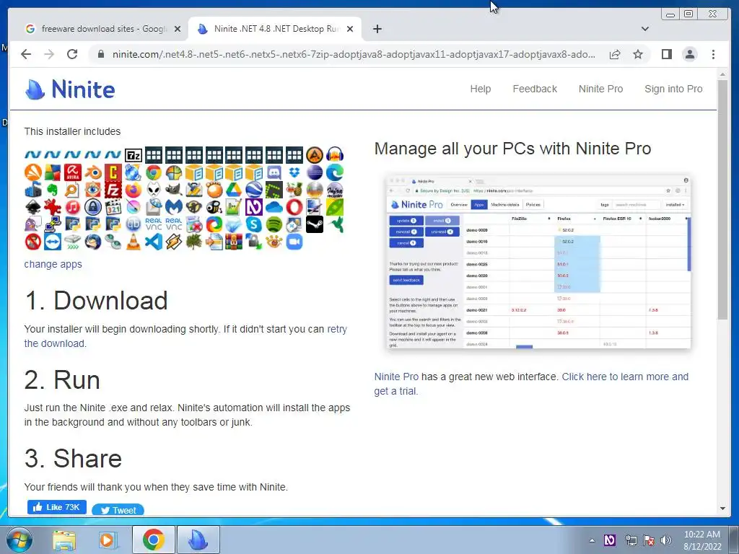The image size is (739, 554).
Task: Click the Zoom camera icon
Action: pos(294,242)
